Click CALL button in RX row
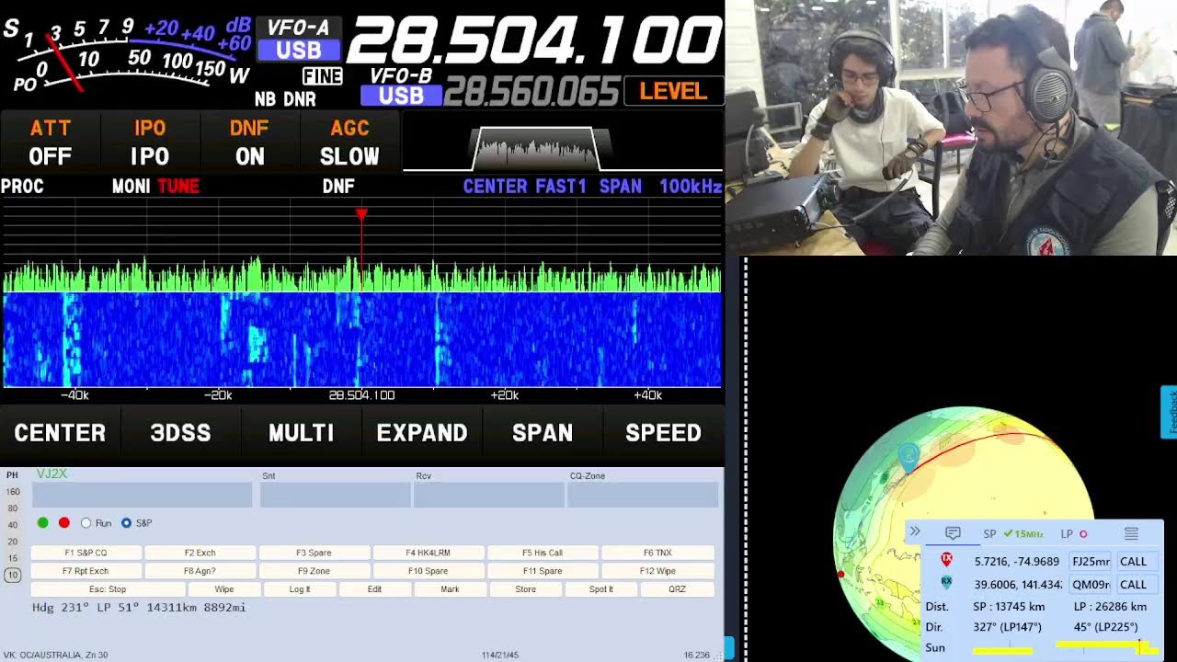The height and width of the screenshot is (662, 1177). [x=1133, y=584]
